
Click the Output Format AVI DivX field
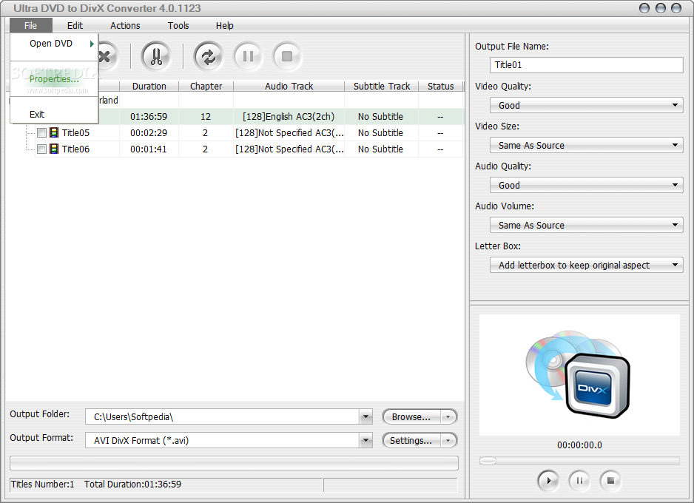pos(222,440)
